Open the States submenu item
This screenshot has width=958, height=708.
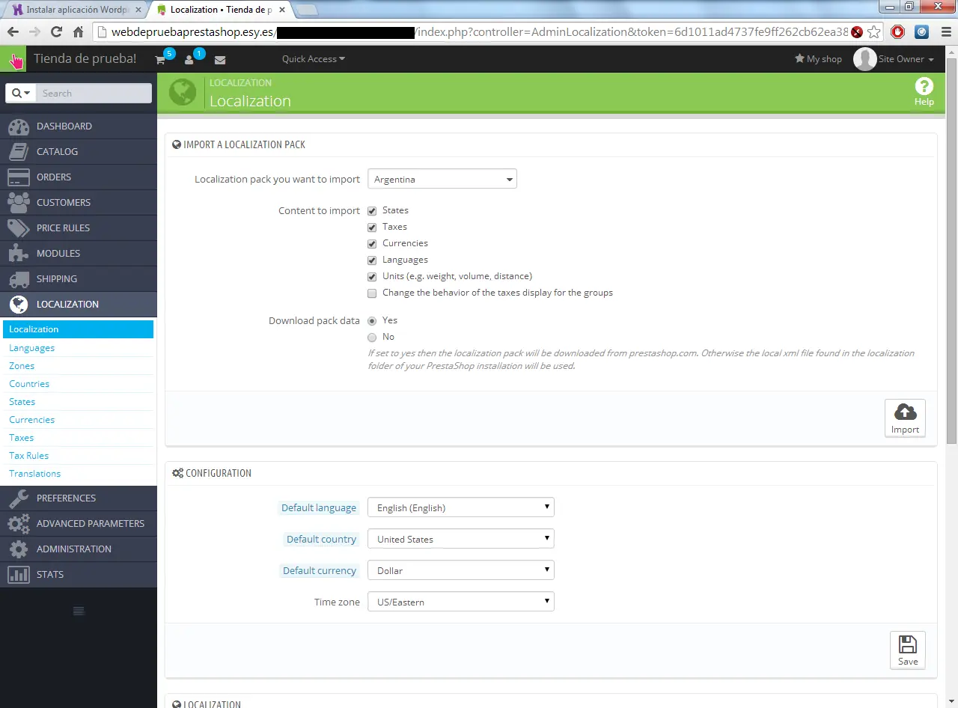22,402
